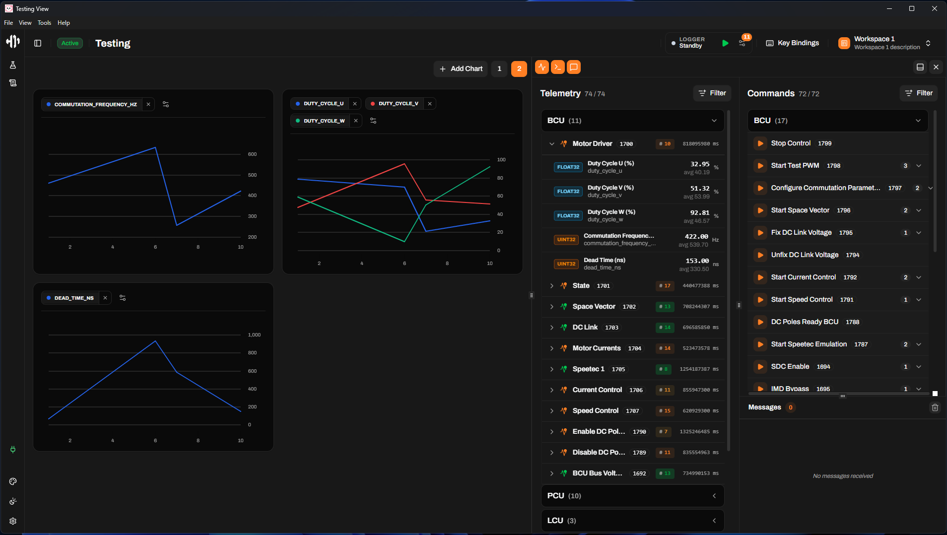Expand Start Test PWM parameters
The width and height of the screenshot is (947, 535).
919,166
